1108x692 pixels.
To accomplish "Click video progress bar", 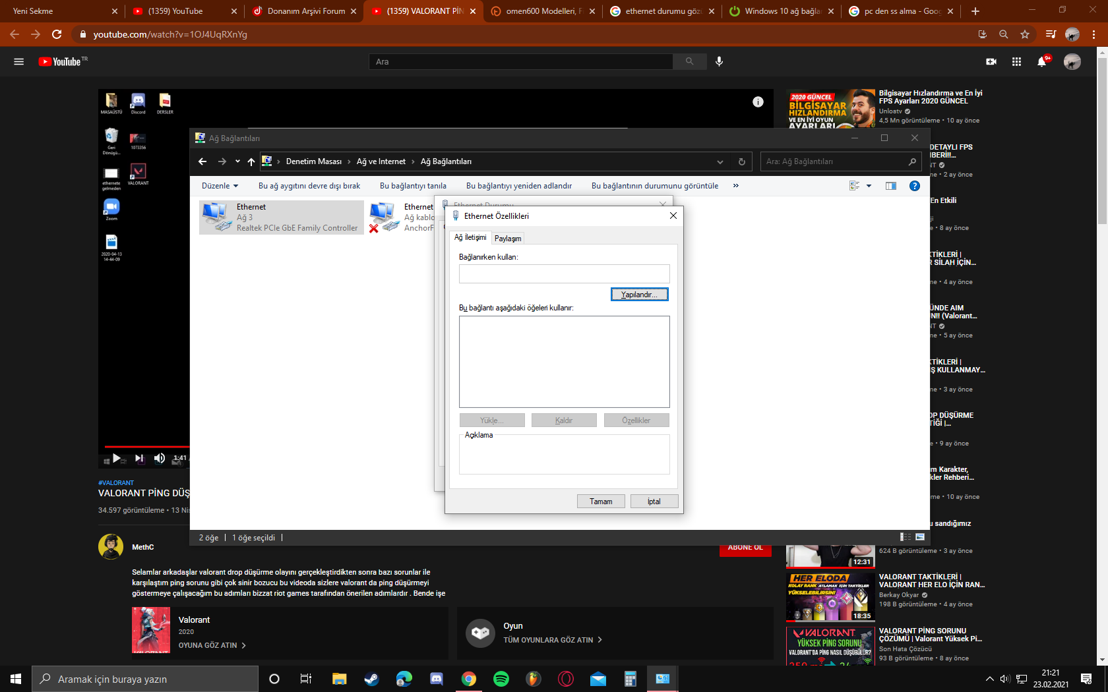I will coord(147,447).
